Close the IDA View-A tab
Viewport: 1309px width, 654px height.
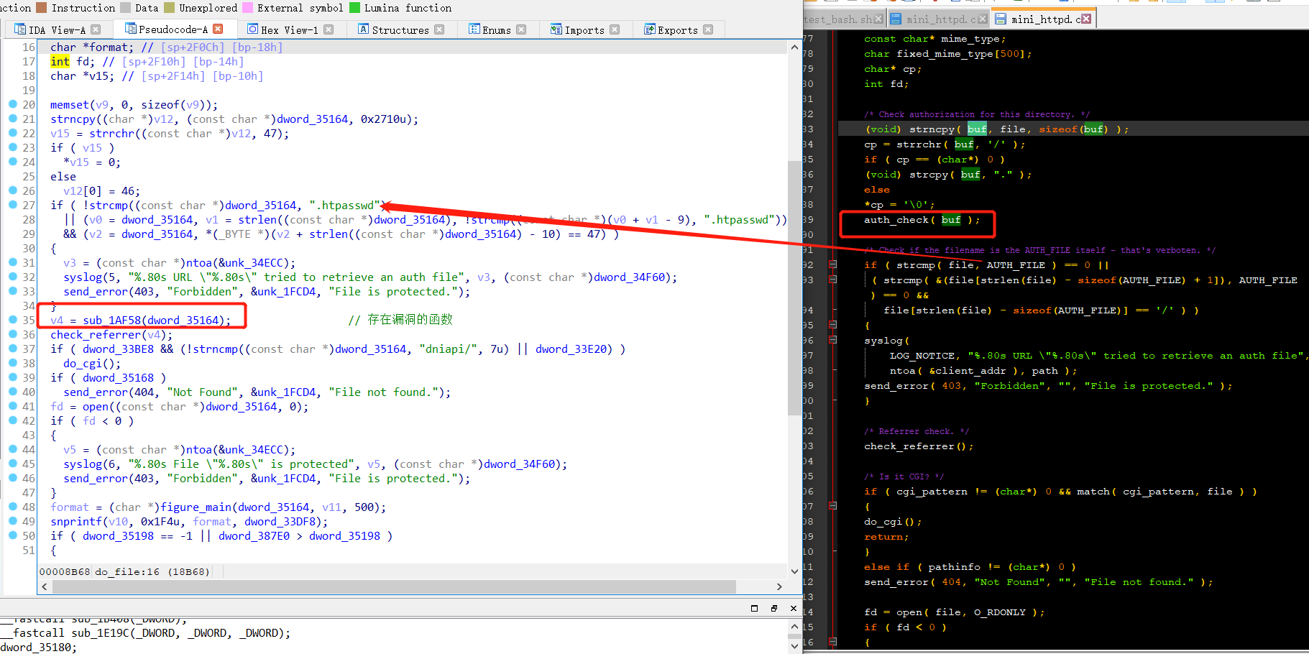tap(96, 29)
